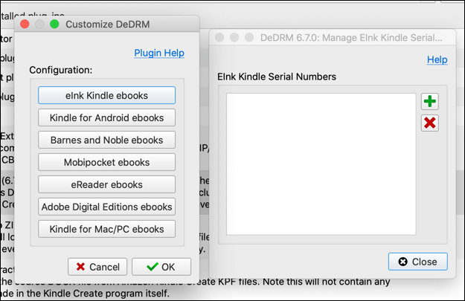Open eInk Kindle ebooks configuration
Viewport: 465px width, 301px height.
click(106, 95)
